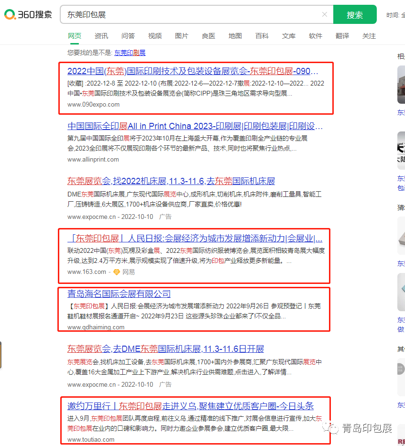Open the 时间 filter dropdown
Screen dimensions: 405x446
coord(395,15)
